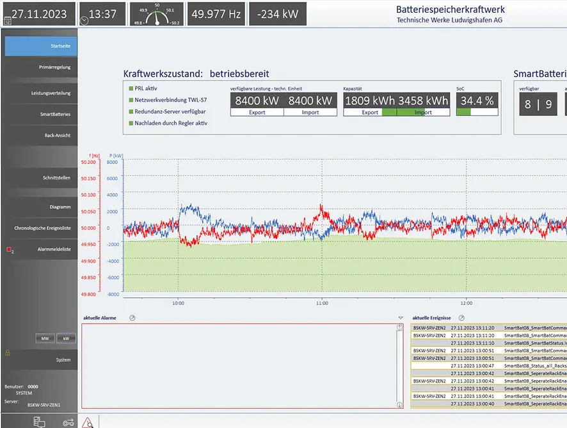This screenshot has height=428, width=567.
Task: Click the Export power label under 8400 kW
Action: coord(257,112)
